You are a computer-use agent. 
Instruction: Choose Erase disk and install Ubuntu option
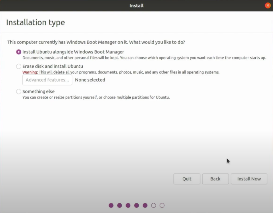tap(19, 66)
